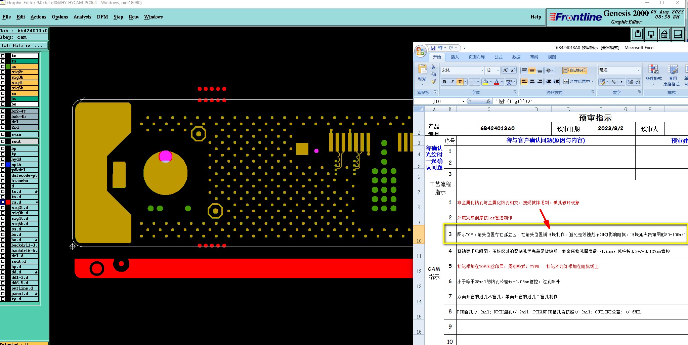Click the Paste clipboard icon
The image size is (688, 345).
422,70
